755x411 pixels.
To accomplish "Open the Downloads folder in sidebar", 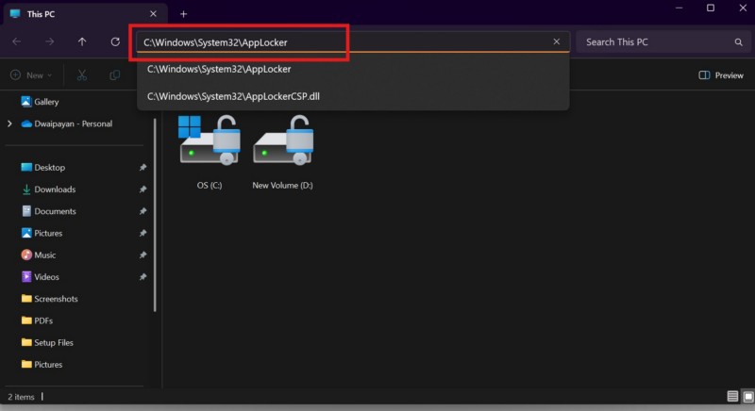I will pos(49,189).
